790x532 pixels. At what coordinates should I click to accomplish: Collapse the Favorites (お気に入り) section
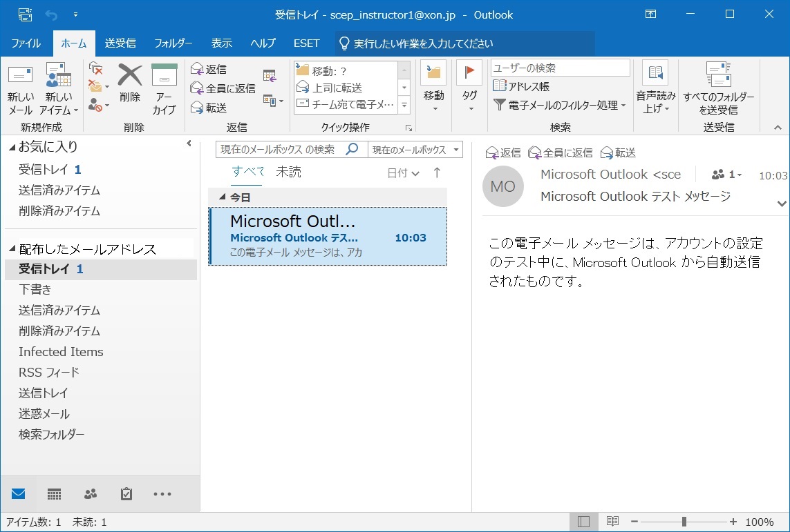click(10, 147)
